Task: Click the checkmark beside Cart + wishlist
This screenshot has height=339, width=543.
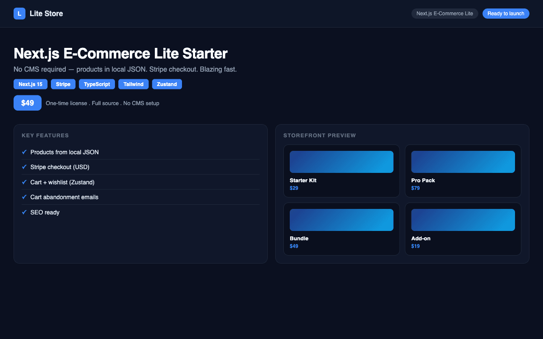Action: pyautogui.click(x=24, y=182)
